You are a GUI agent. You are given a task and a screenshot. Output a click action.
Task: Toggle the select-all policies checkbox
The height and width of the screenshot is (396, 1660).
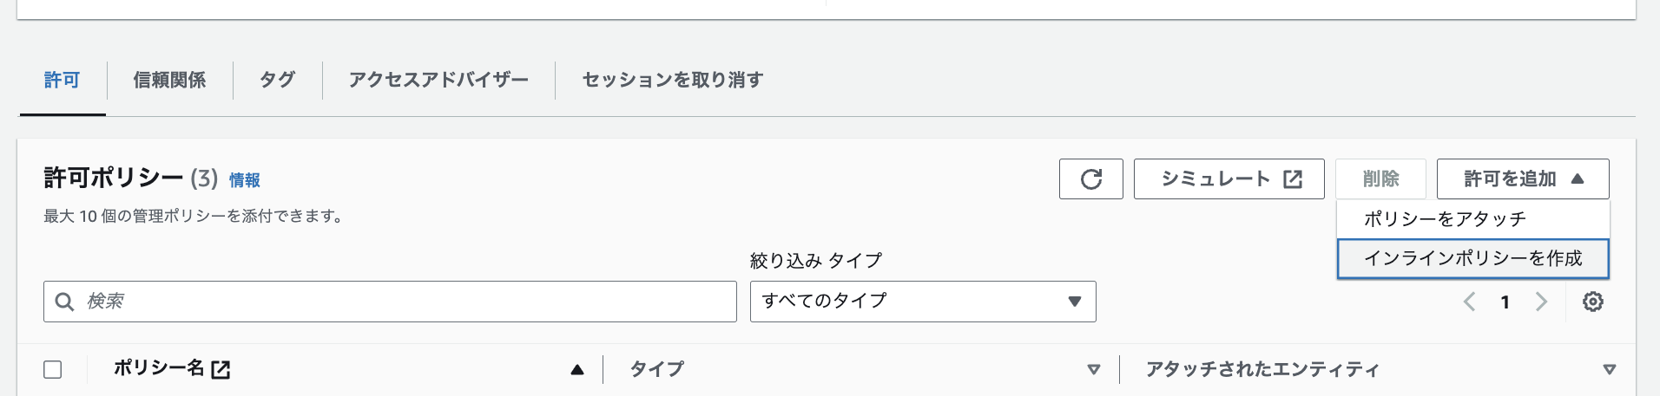tap(53, 370)
